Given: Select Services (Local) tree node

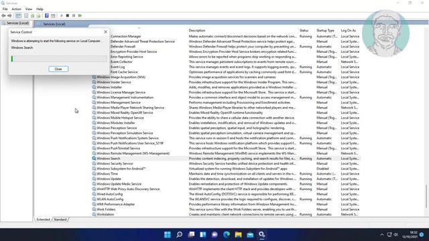Looking at the screenshot, I should pos(17,23).
